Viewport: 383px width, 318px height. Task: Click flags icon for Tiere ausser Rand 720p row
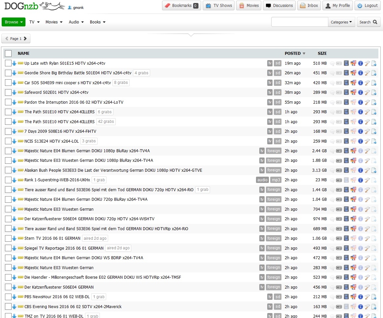pyautogui.click(x=353, y=190)
